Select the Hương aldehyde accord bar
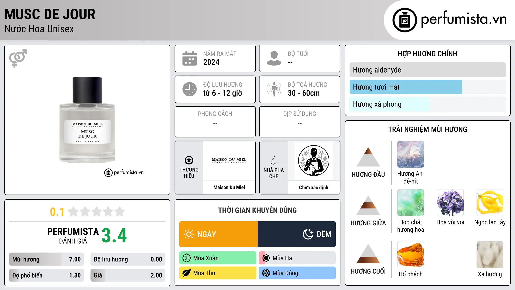The image size is (515, 290). 427,70
